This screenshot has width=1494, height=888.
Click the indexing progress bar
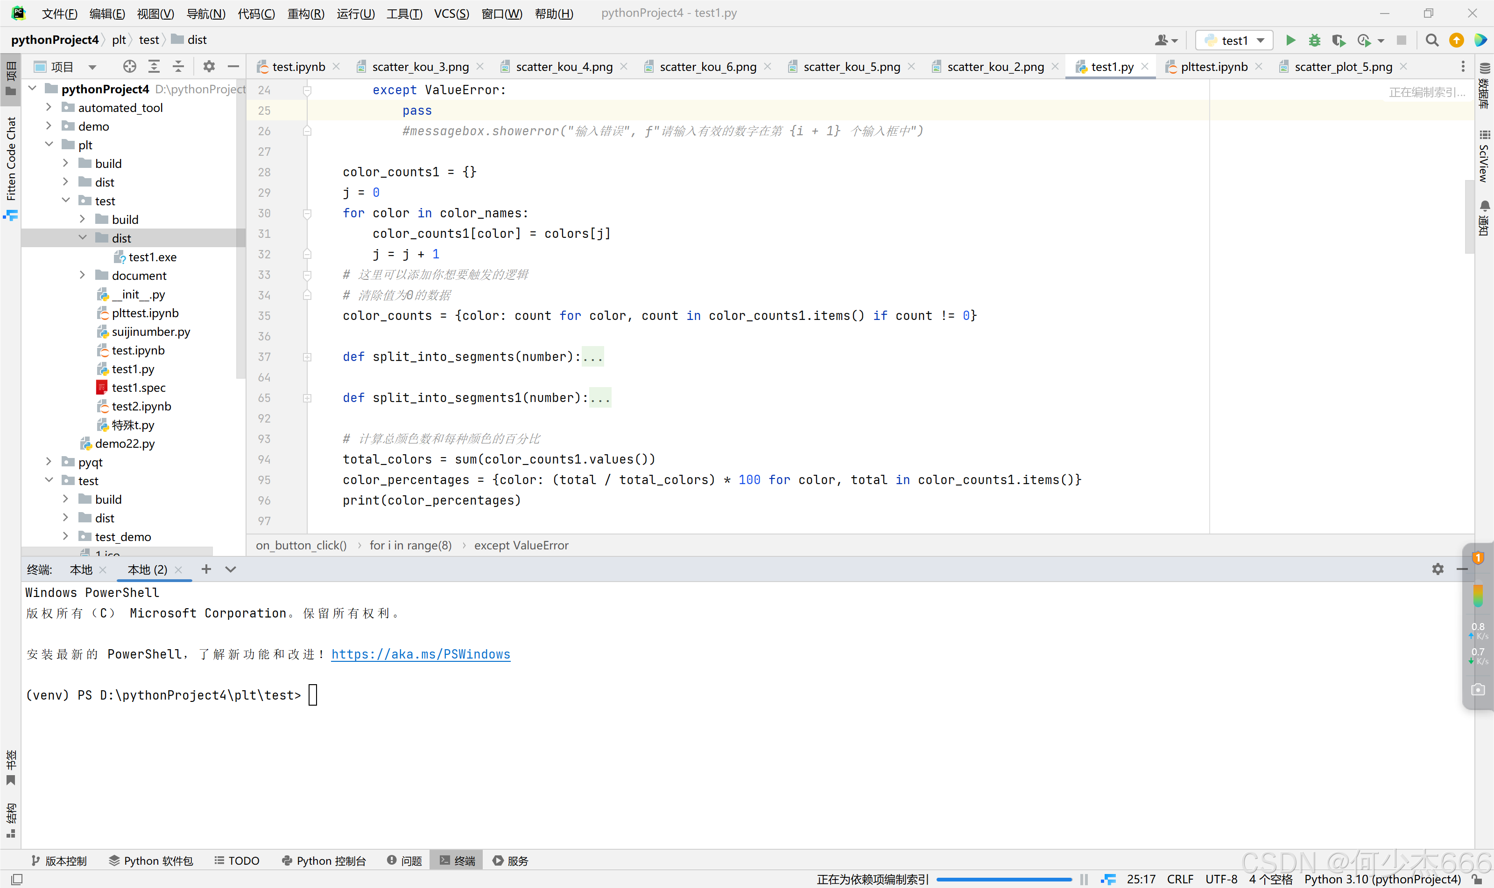[x=1004, y=879]
